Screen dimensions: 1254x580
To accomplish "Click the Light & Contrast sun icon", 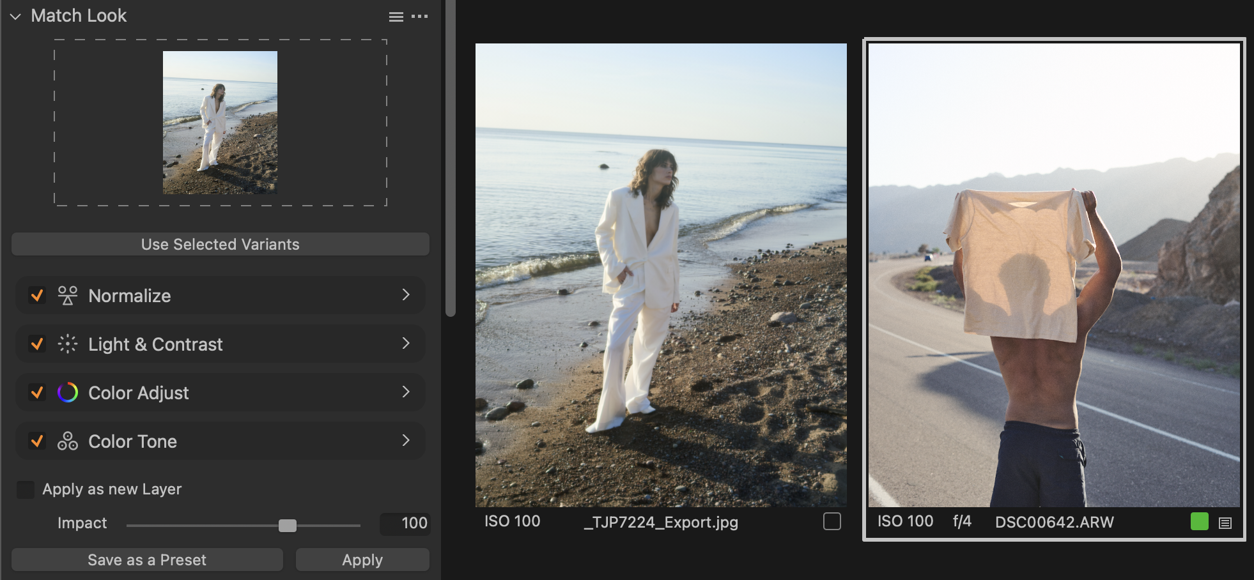I will point(67,344).
